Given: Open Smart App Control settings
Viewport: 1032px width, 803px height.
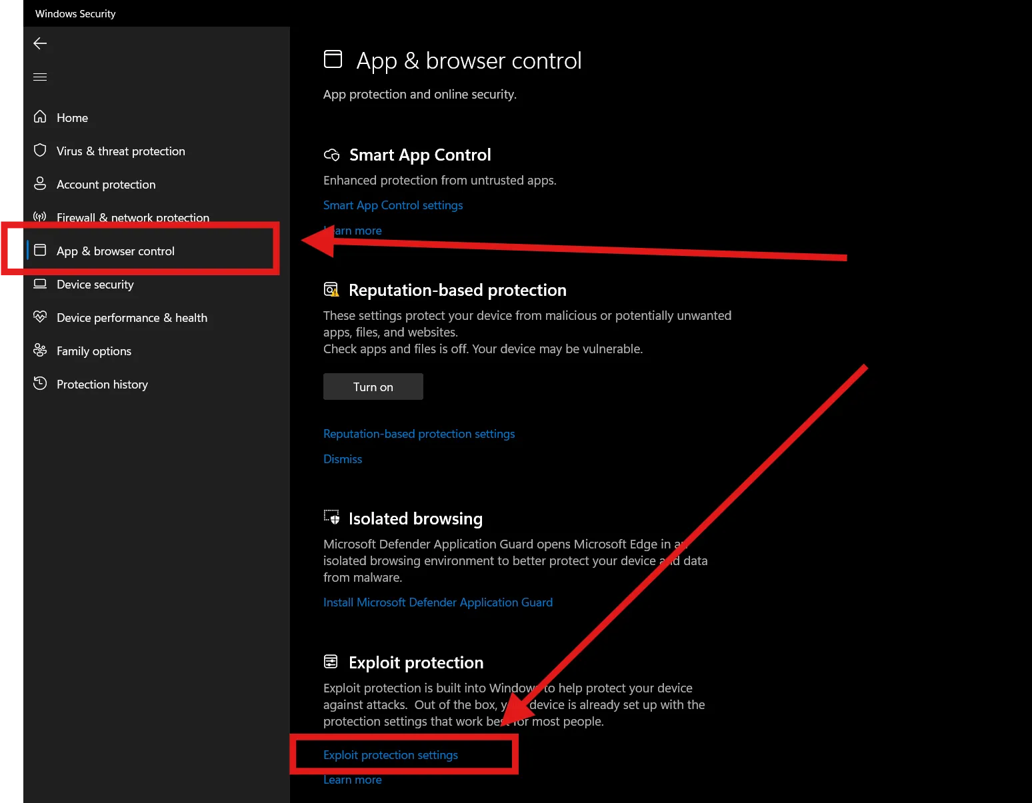Looking at the screenshot, I should click(393, 205).
